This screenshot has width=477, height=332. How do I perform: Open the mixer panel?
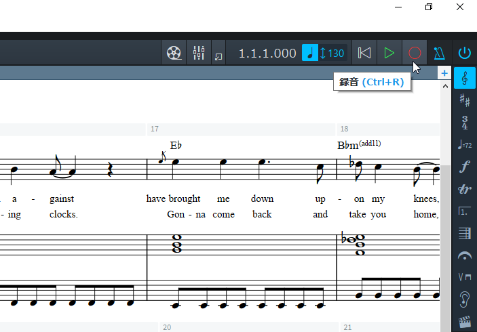(199, 53)
